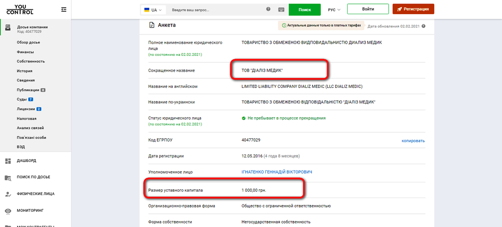
Task: Click the Лицензии count badge 2
Action: coord(39,109)
